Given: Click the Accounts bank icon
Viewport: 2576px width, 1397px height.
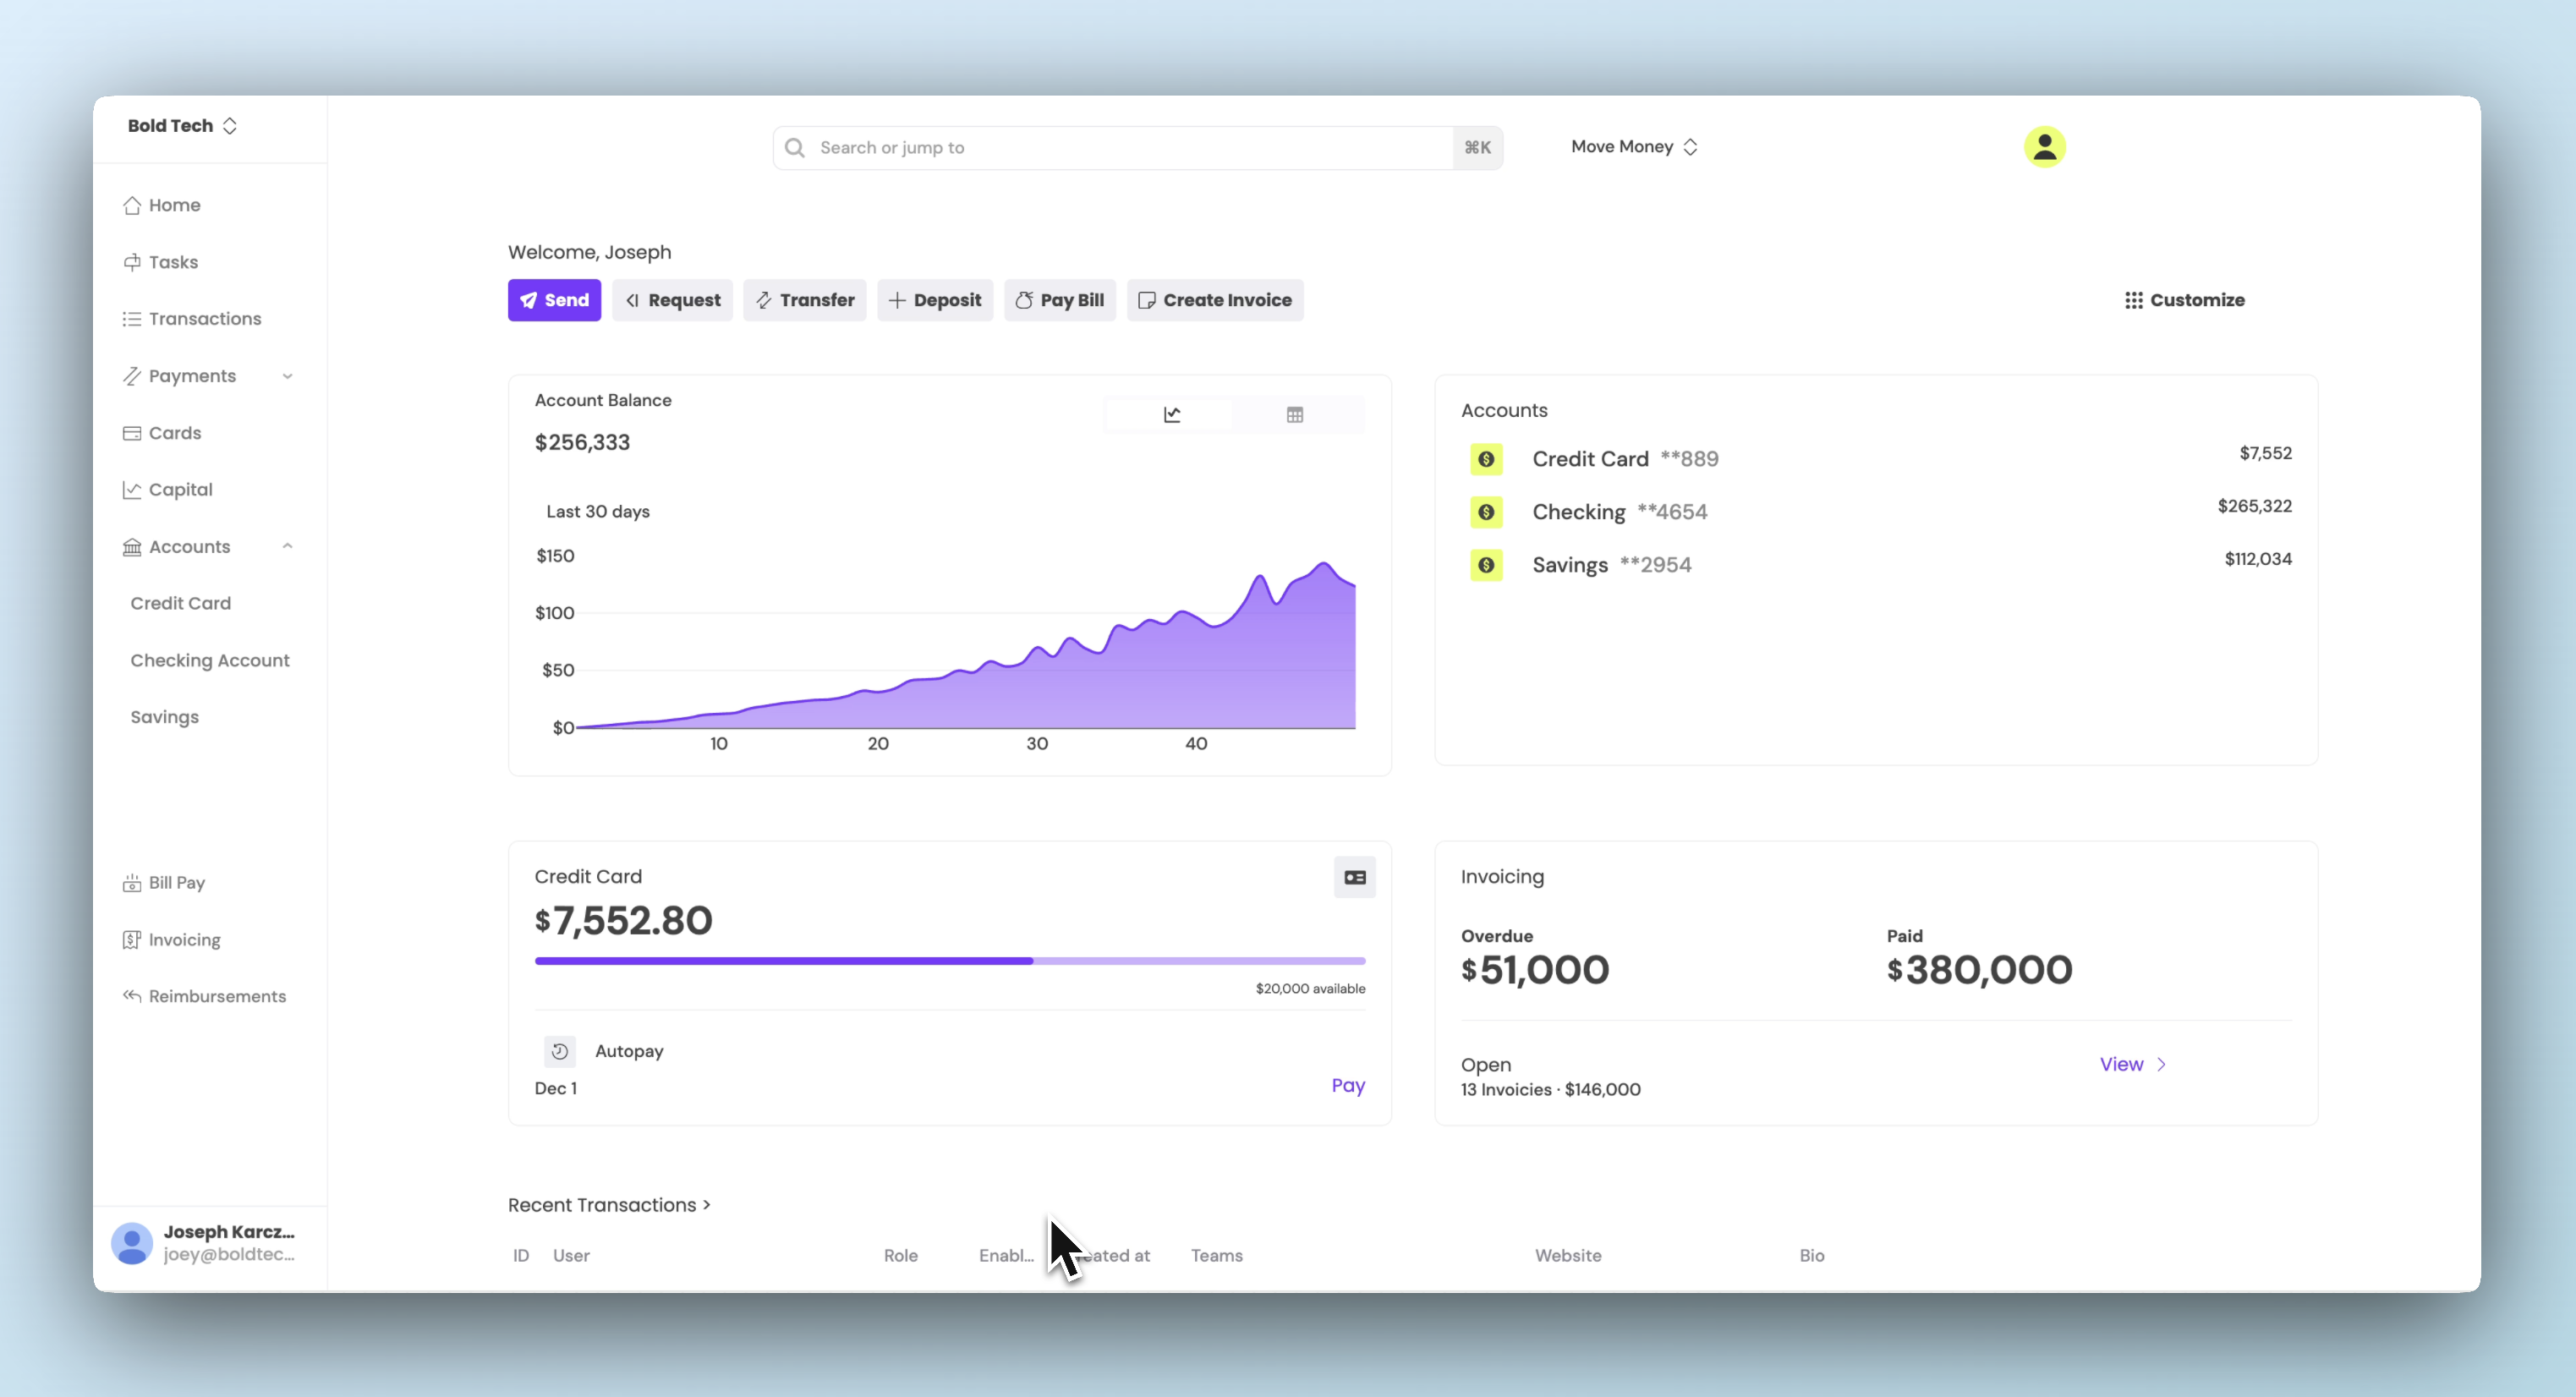Looking at the screenshot, I should (x=132, y=547).
